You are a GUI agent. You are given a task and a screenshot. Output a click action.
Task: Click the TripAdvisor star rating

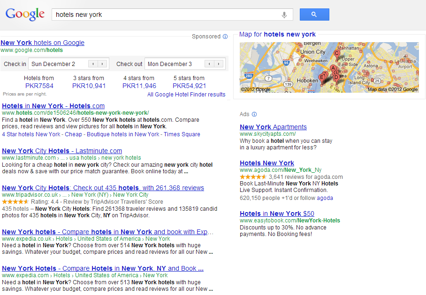15,202
